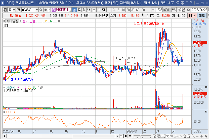This screenshot has height=139, width=209.
Task: Click the 매수 buy button
Action: [192, 16]
